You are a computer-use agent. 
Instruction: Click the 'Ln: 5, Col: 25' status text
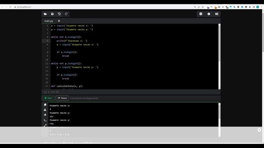pos(51,92)
